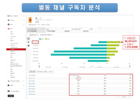
Task: Click the 65 and over age link
Action: pos(32,94)
